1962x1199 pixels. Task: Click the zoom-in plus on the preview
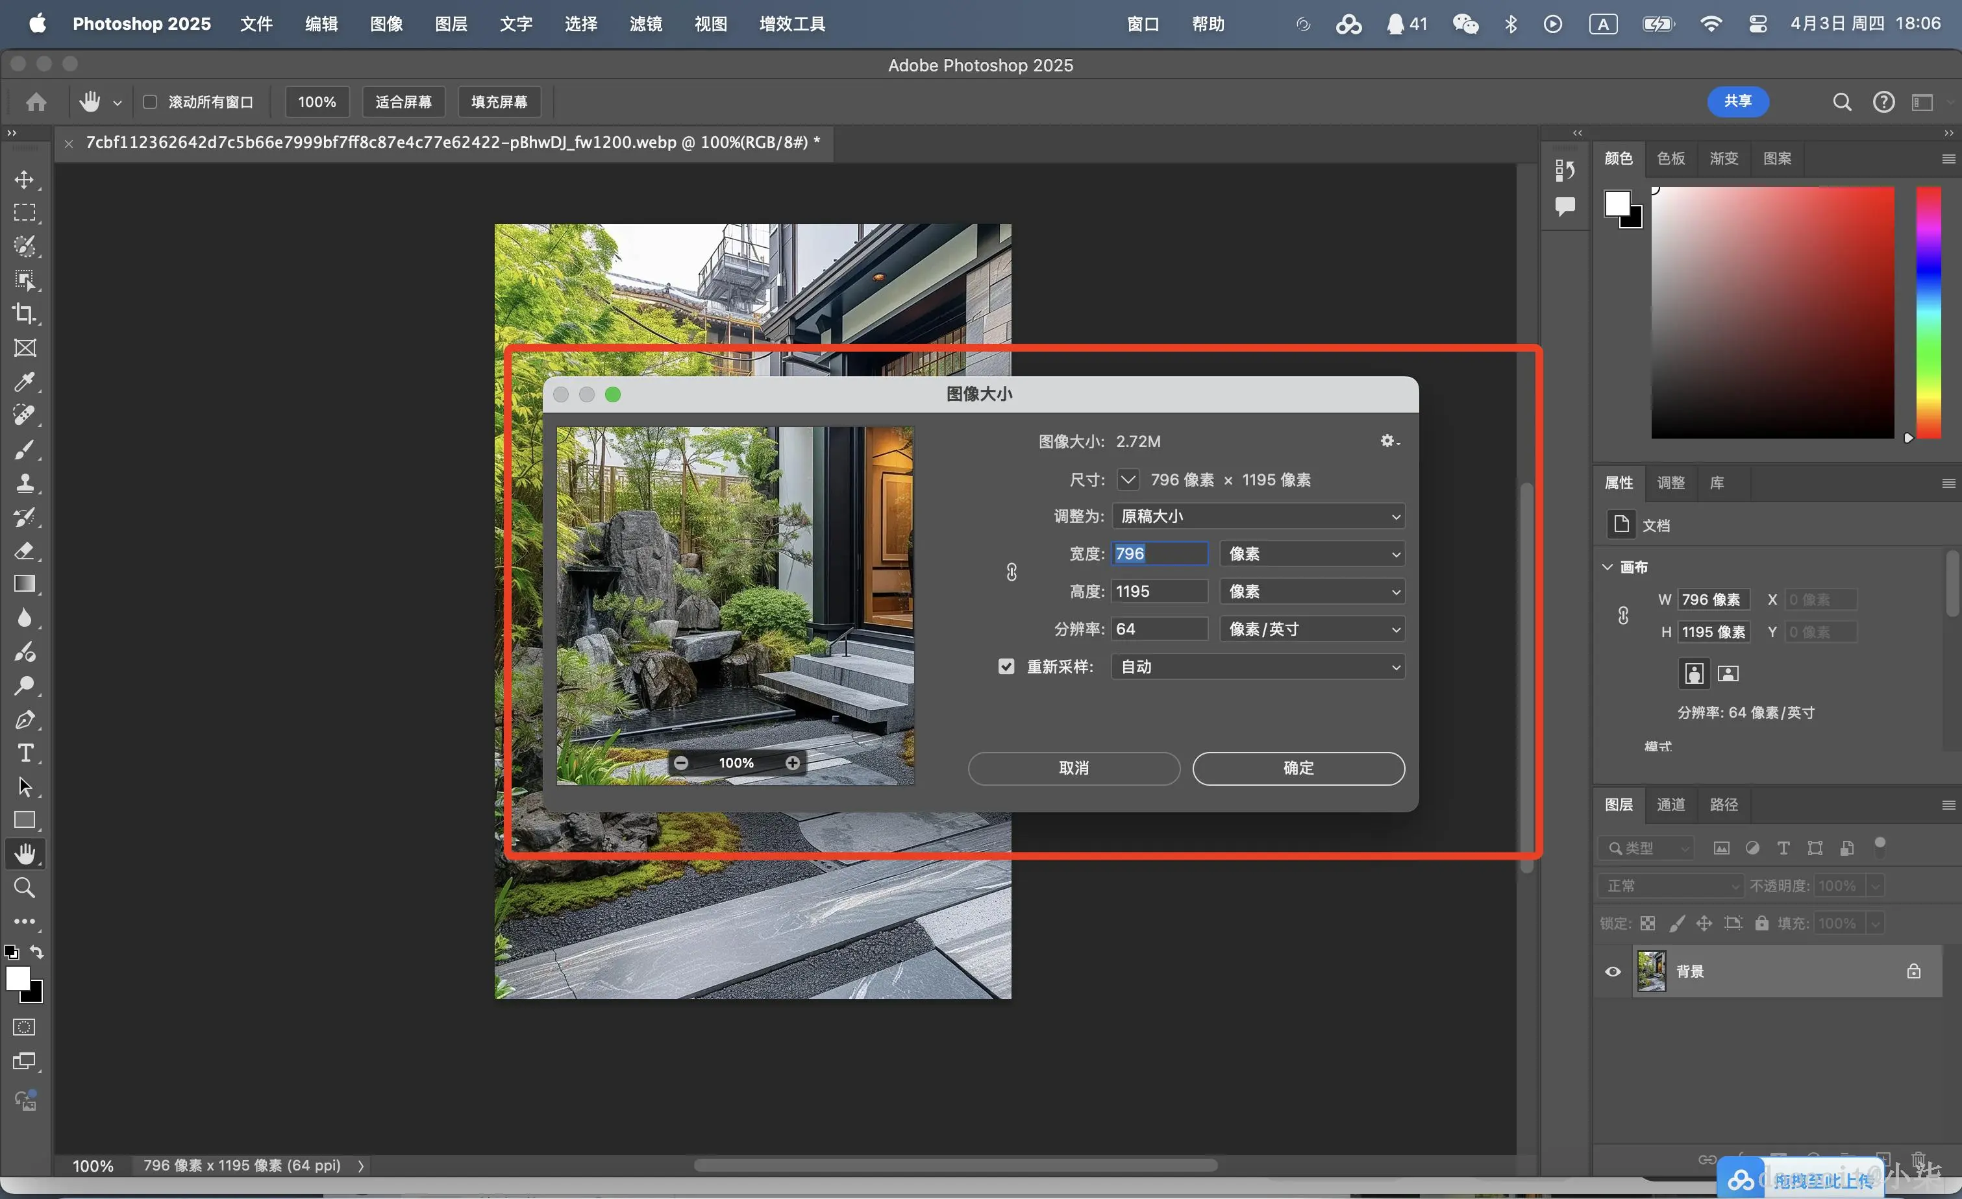click(792, 763)
